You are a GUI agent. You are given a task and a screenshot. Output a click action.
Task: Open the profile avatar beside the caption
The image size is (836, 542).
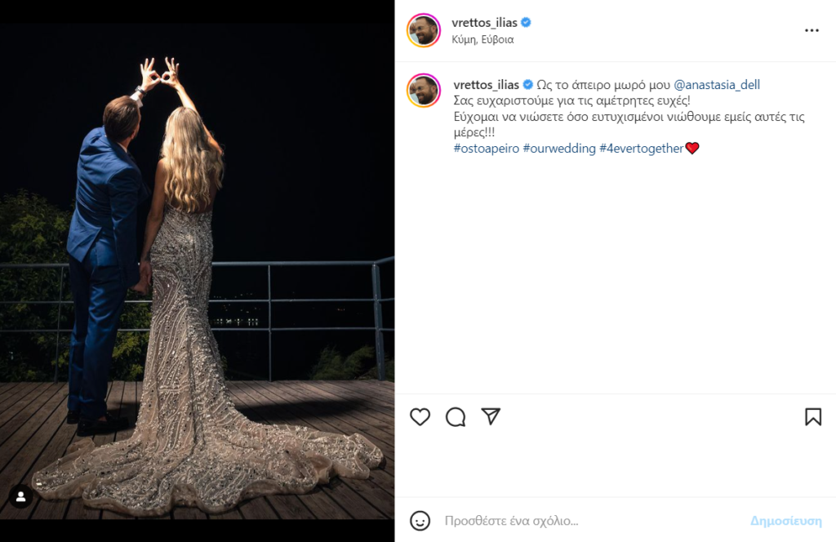tap(424, 91)
